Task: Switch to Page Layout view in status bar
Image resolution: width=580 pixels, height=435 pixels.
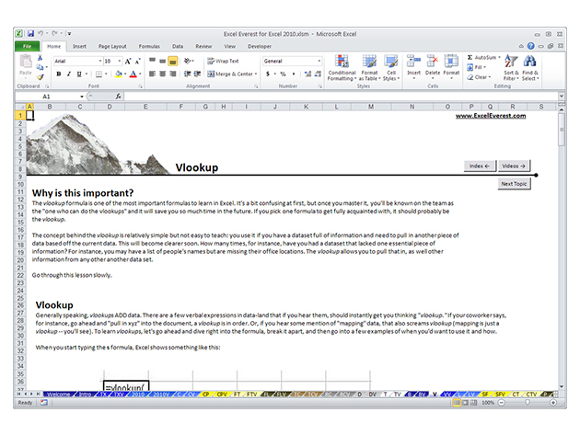Action: coord(465,403)
